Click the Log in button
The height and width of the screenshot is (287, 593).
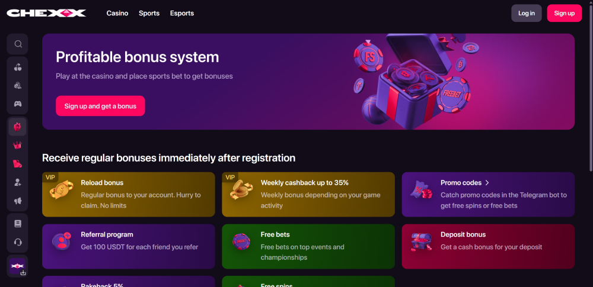(x=527, y=13)
